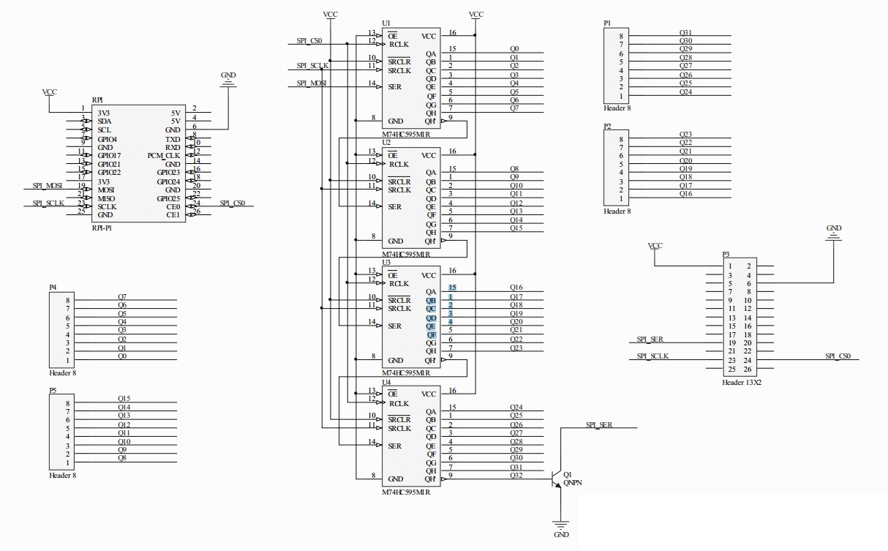Select the VCC label beside RPI pin 1
The image size is (888, 551).
(49, 93)
